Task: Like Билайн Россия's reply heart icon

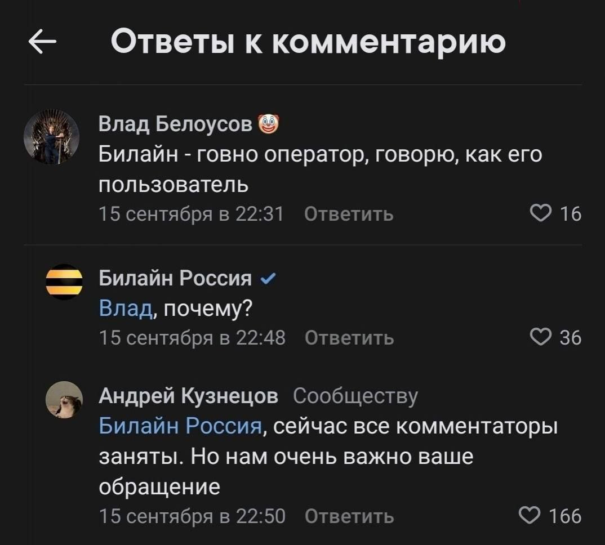Action: (541, 337)
